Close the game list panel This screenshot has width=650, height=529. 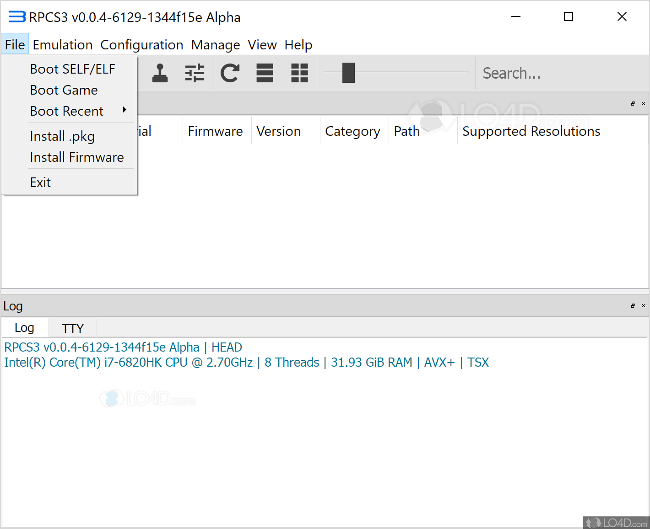click(644, 104)
